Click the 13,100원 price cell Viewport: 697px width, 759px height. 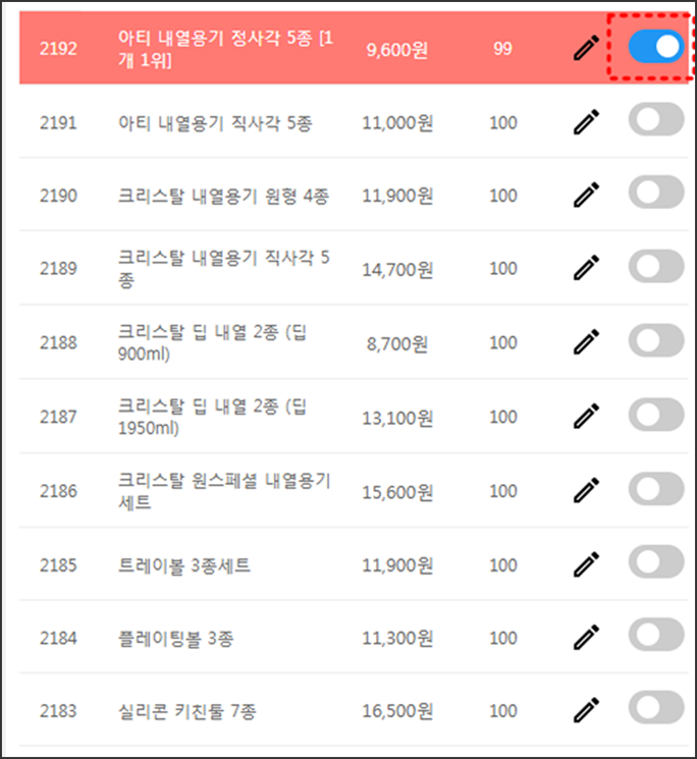click(398, 417)
